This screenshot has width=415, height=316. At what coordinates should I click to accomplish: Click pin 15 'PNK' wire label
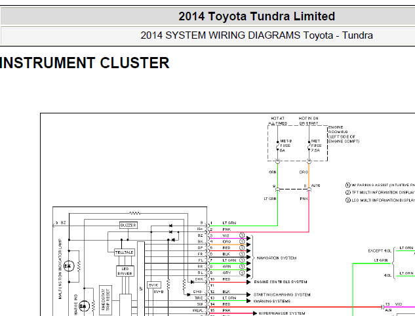click(x=227, y=311)
